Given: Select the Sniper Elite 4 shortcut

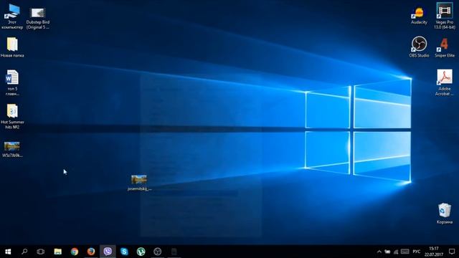Looking at the screenshot, I should pos(445,47).
